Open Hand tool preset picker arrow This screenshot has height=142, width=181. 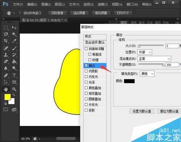14,13
